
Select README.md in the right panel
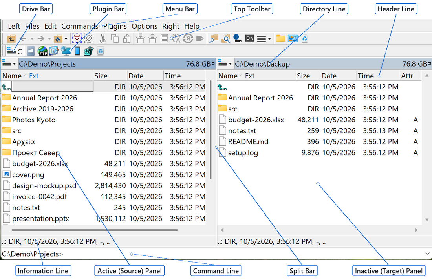[248, 141]
